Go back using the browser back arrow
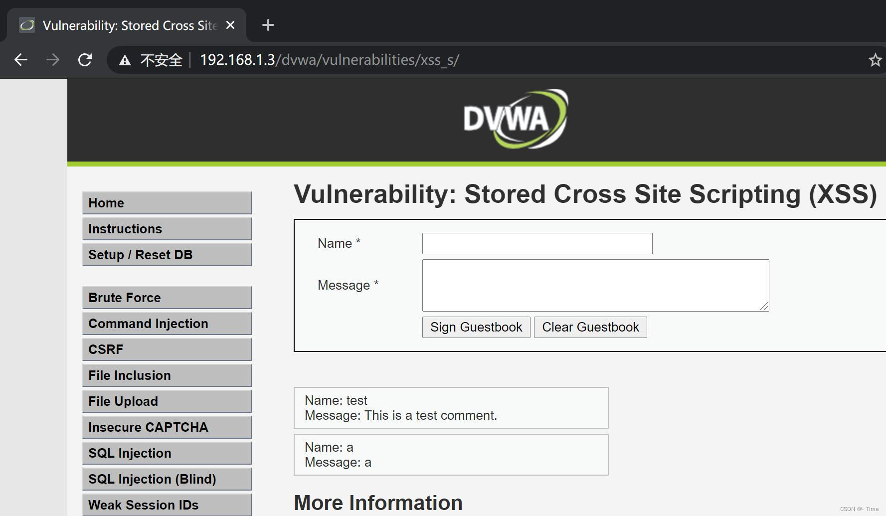Screen dimensions: 886x516 21,60
